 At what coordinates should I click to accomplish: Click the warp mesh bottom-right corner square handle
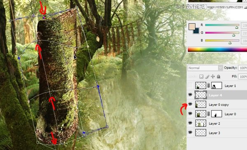107,127
